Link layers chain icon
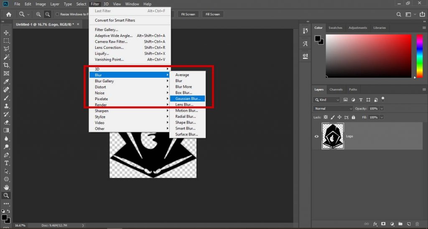428x229 pixels. tap(367, 224)
